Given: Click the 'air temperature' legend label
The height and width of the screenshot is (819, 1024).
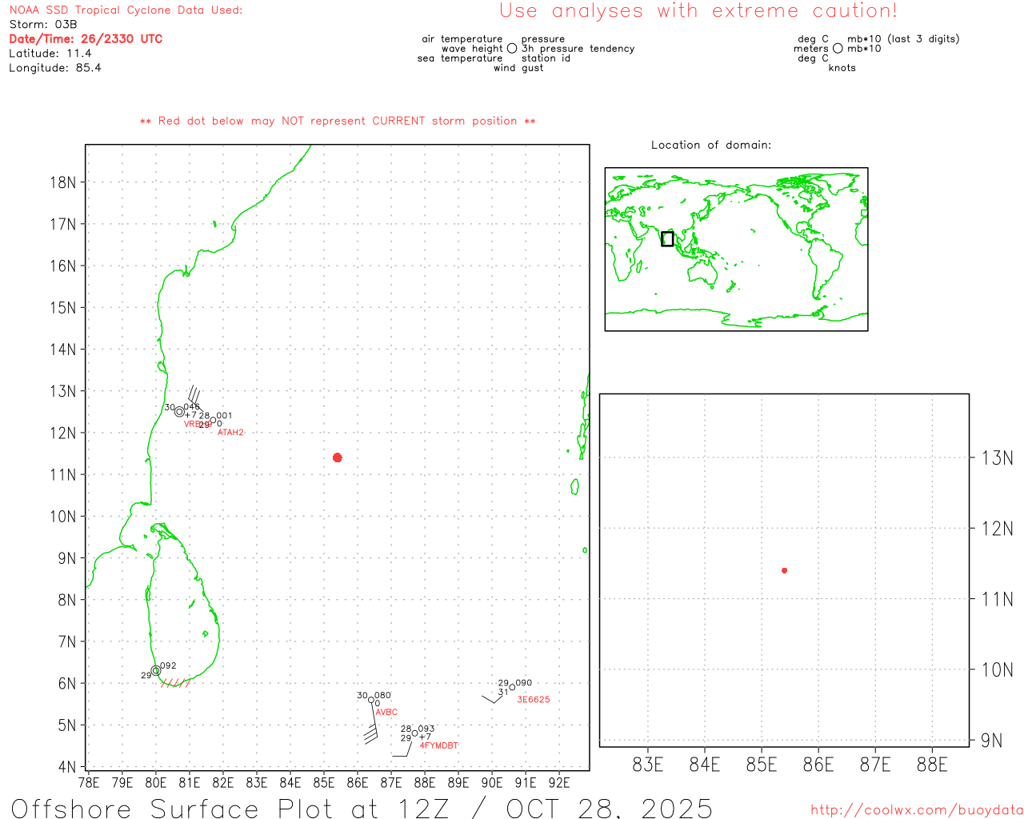Looking at the screenshot, I should tap(462, 39).
